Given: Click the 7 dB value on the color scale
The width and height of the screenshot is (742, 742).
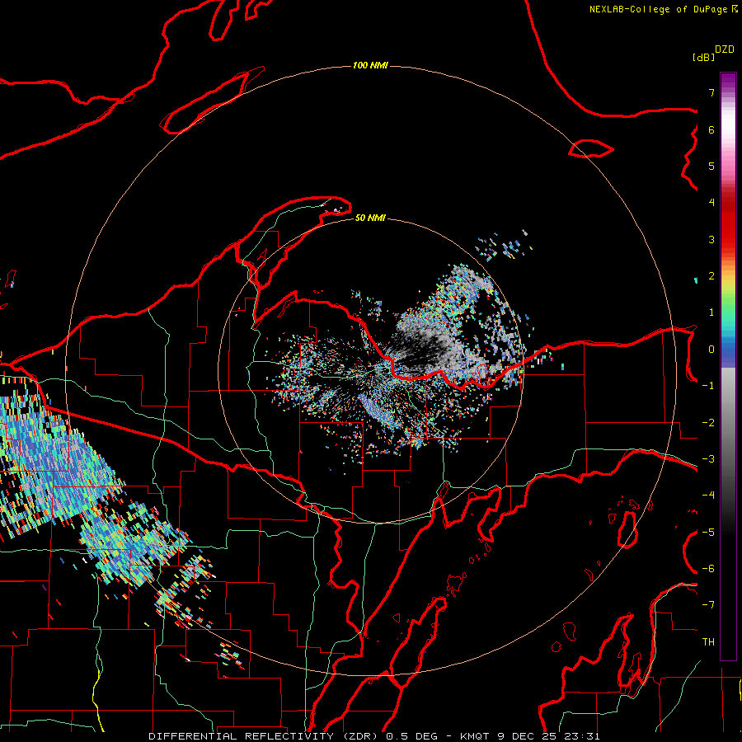Looking at the screenshot, I should tap(711, 92).
